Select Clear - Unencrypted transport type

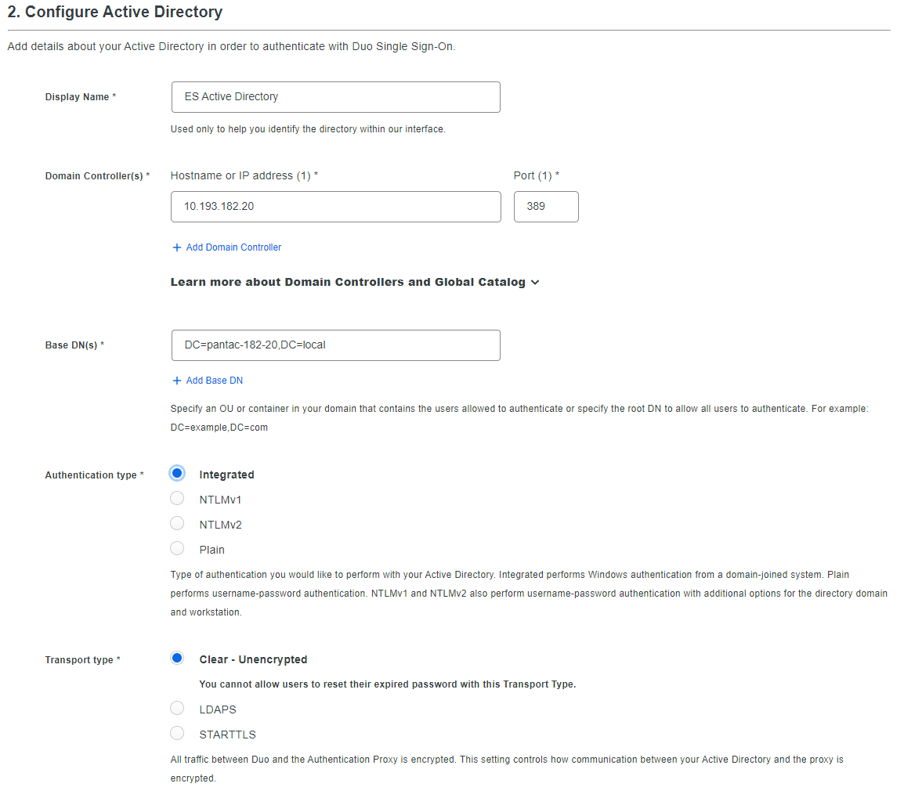(177, 658)
